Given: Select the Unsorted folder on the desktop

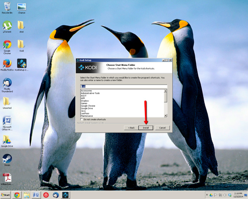Looking at the screenshot, I should 7,103.
